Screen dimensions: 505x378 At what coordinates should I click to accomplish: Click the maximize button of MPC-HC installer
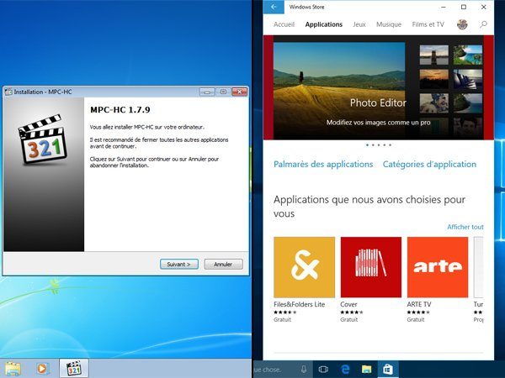pos(223,92)
